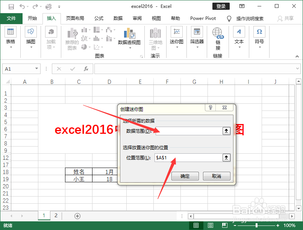303x230 pixels.
Task: Click the zoom in plus button
Action: coord(278,225)
